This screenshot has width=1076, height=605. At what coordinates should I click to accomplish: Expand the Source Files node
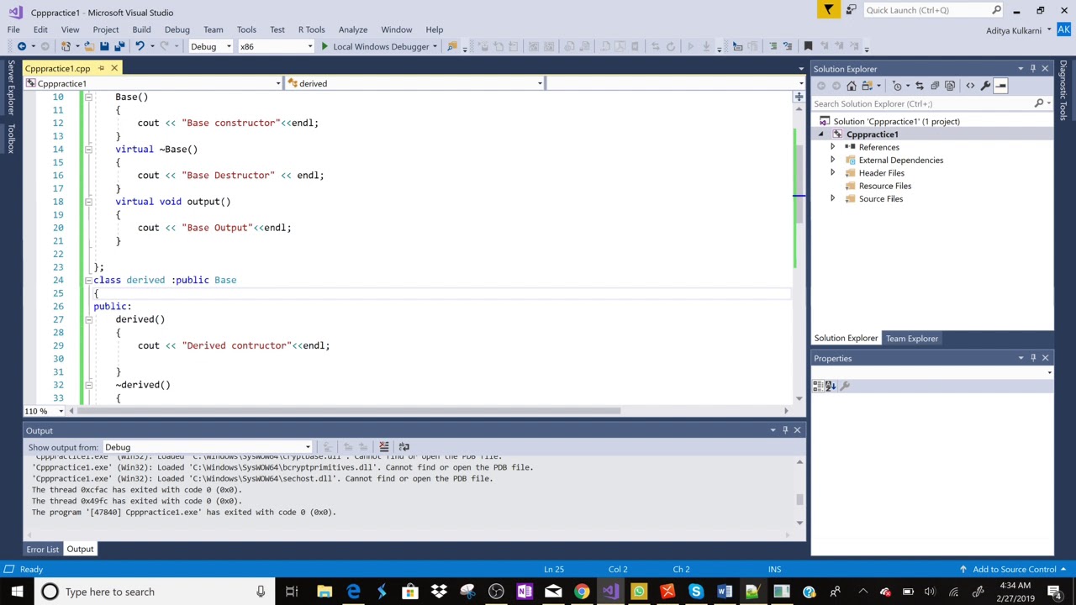coord(833,199)
